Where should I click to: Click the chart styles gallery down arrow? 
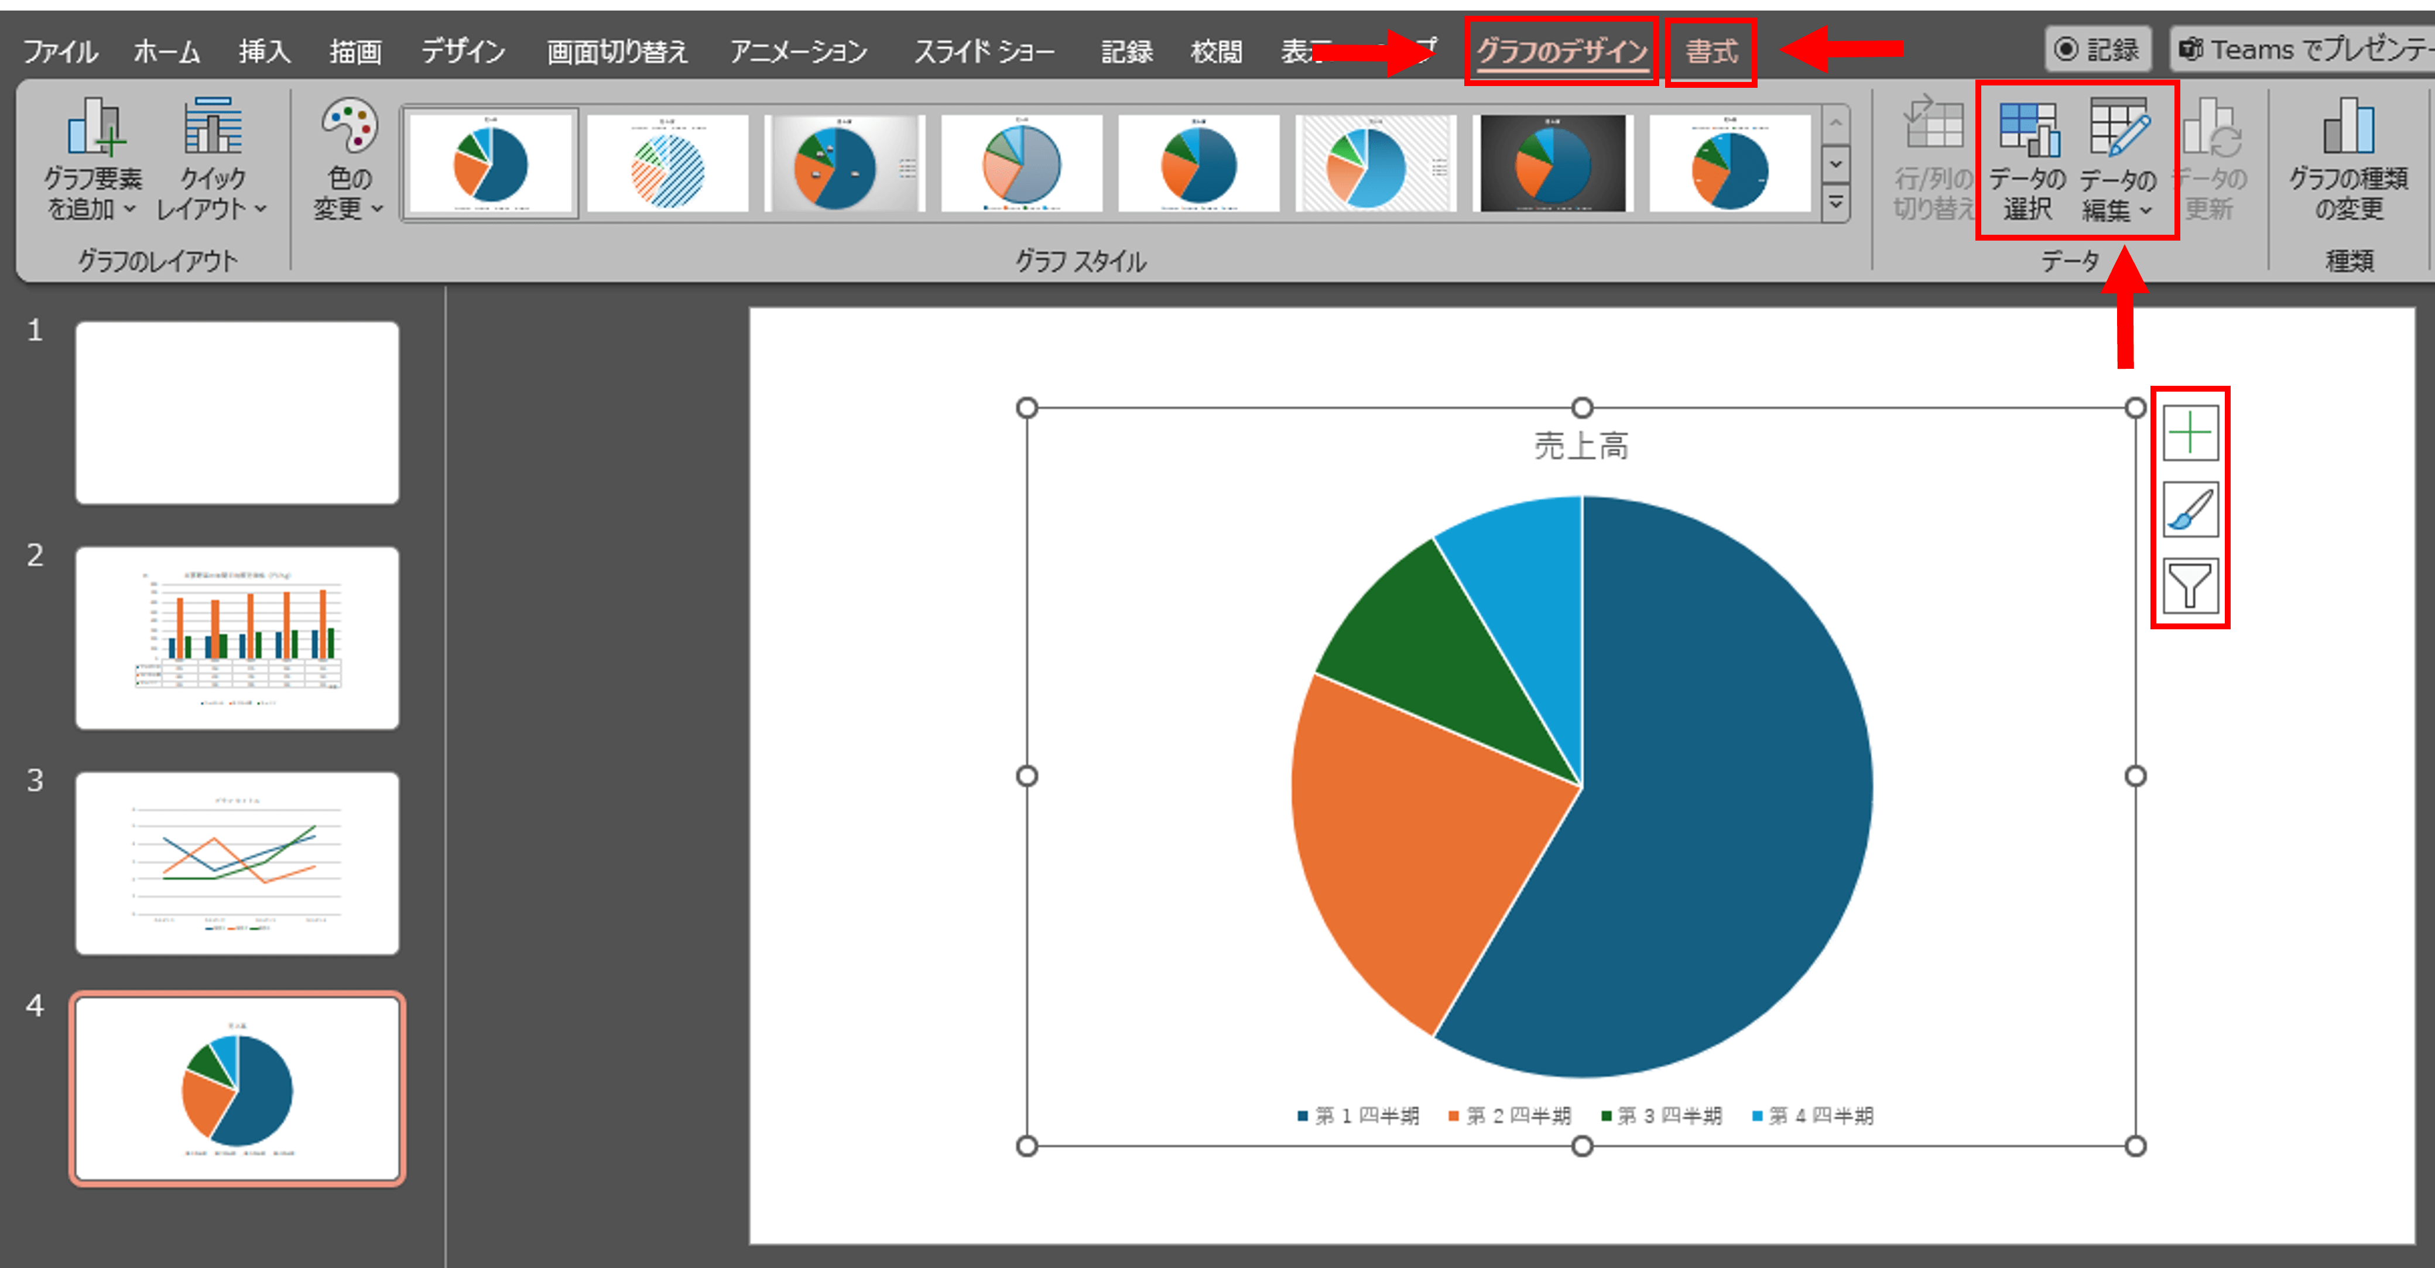tap(1835, 163)
